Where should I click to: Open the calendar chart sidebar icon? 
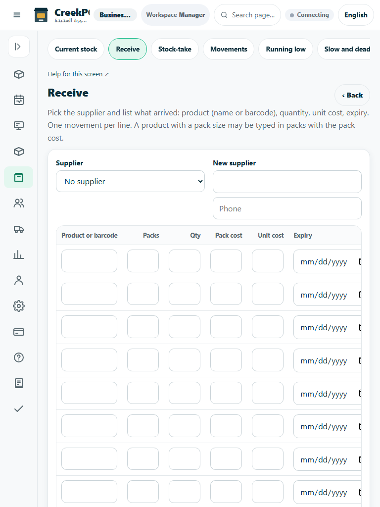click(x=19, y=100)
